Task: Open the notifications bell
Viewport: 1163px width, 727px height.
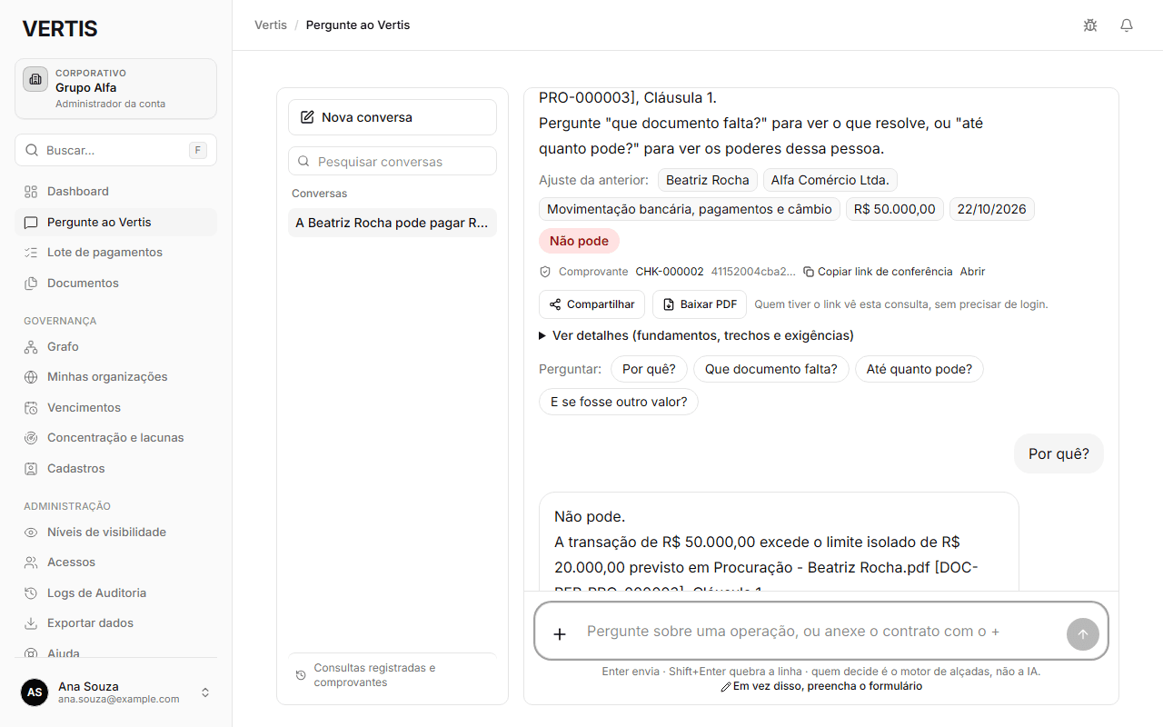Action: 1127,25
